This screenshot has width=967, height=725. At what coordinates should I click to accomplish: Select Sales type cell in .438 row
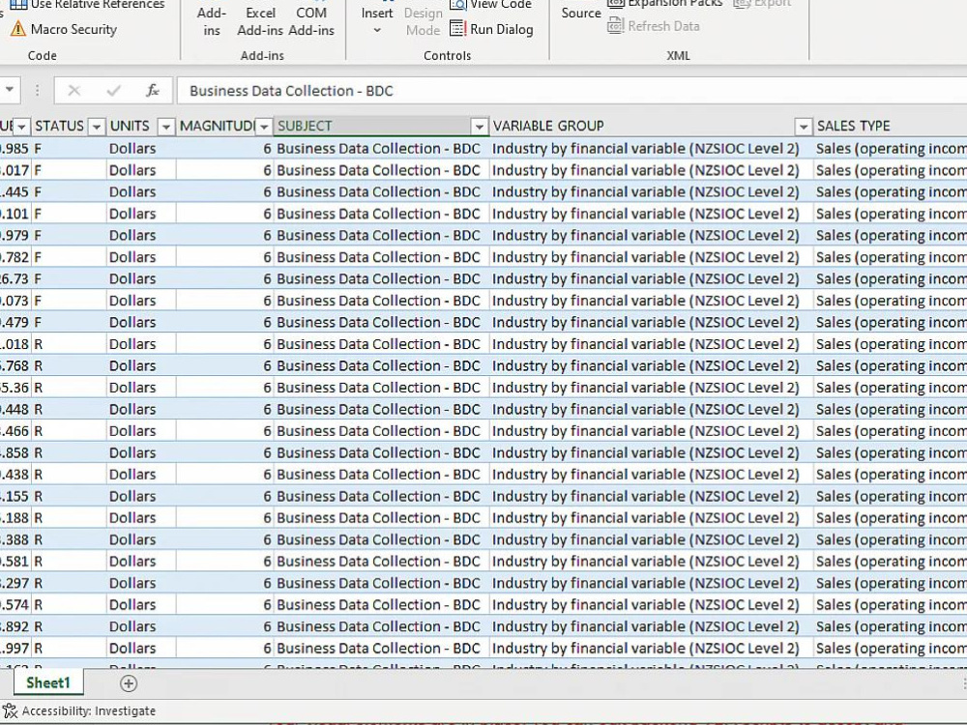(891, 474)
